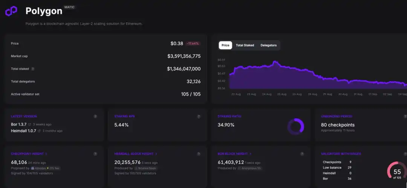
Task: Click the 55 of 105 validators gauge
Action: coord(397,172)
